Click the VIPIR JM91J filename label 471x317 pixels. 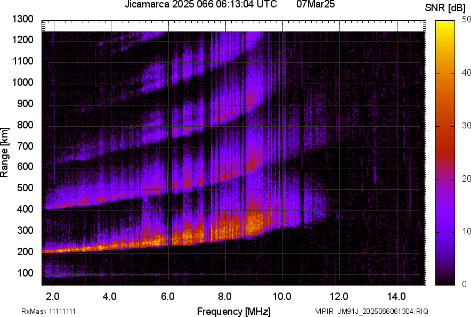tap(371, 311)
